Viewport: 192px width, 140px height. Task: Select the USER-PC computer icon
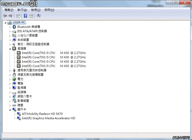pyautogui.click(x=10, y=22)
